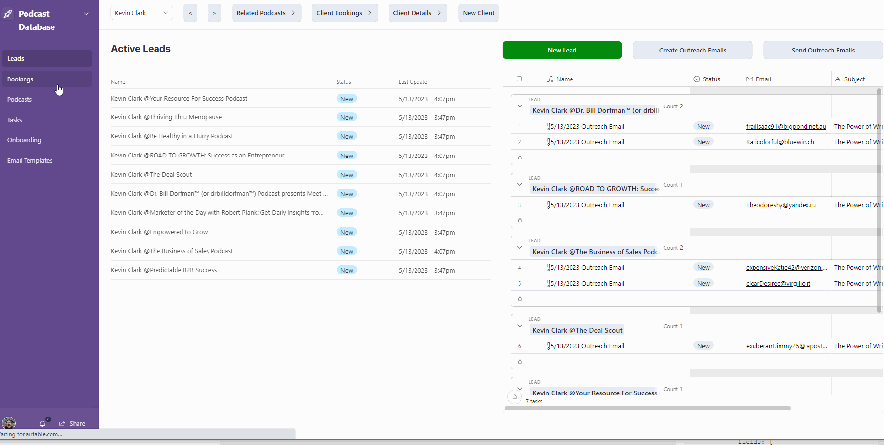The width and height of the screenshot is (884, 445).
Task: Expand the Podcast Database menu chevron
Action: pyautogui.click(x=86, y=14)
